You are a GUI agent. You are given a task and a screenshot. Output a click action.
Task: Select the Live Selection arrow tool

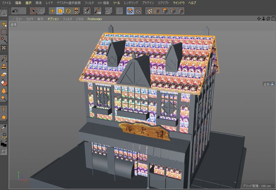(33, 11)
